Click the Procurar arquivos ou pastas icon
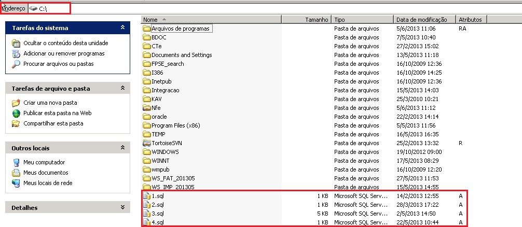522x227 pixels. coord(16,64)
